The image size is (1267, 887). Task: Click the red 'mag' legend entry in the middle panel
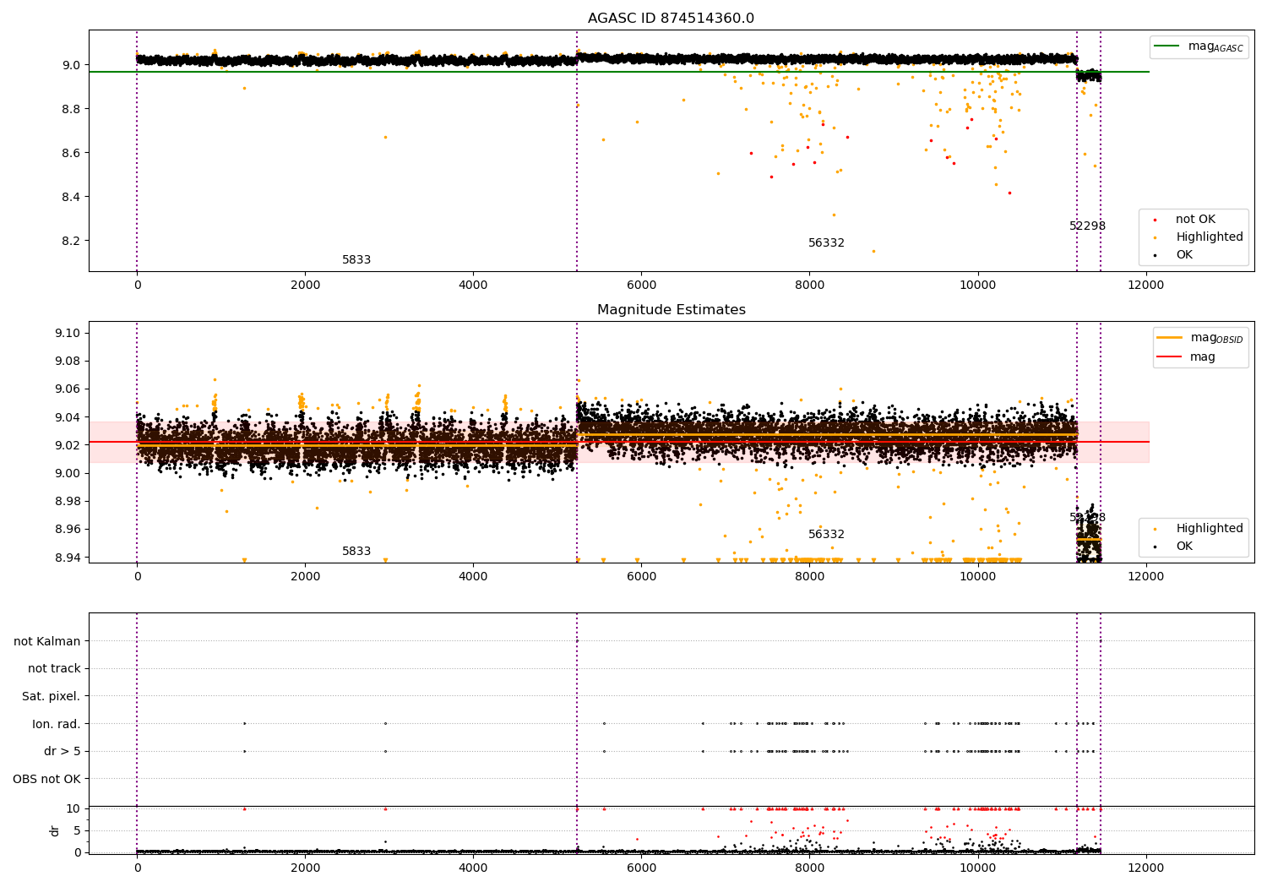coord(1187,357)
